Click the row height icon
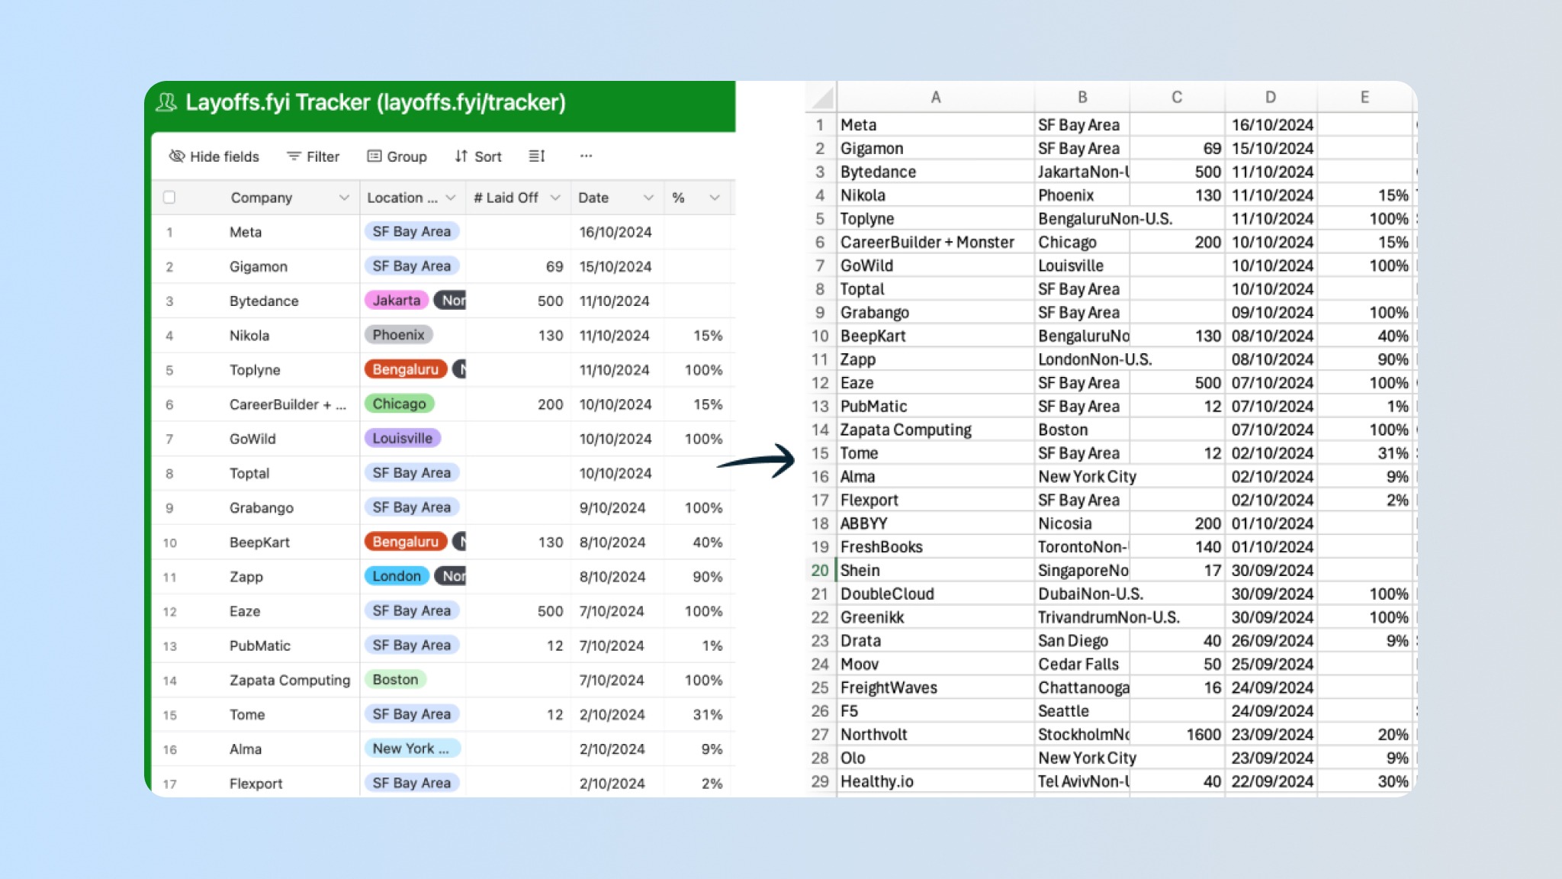Image resolution: width=1562 pixels, height=879 pixels. click(537, 156)
